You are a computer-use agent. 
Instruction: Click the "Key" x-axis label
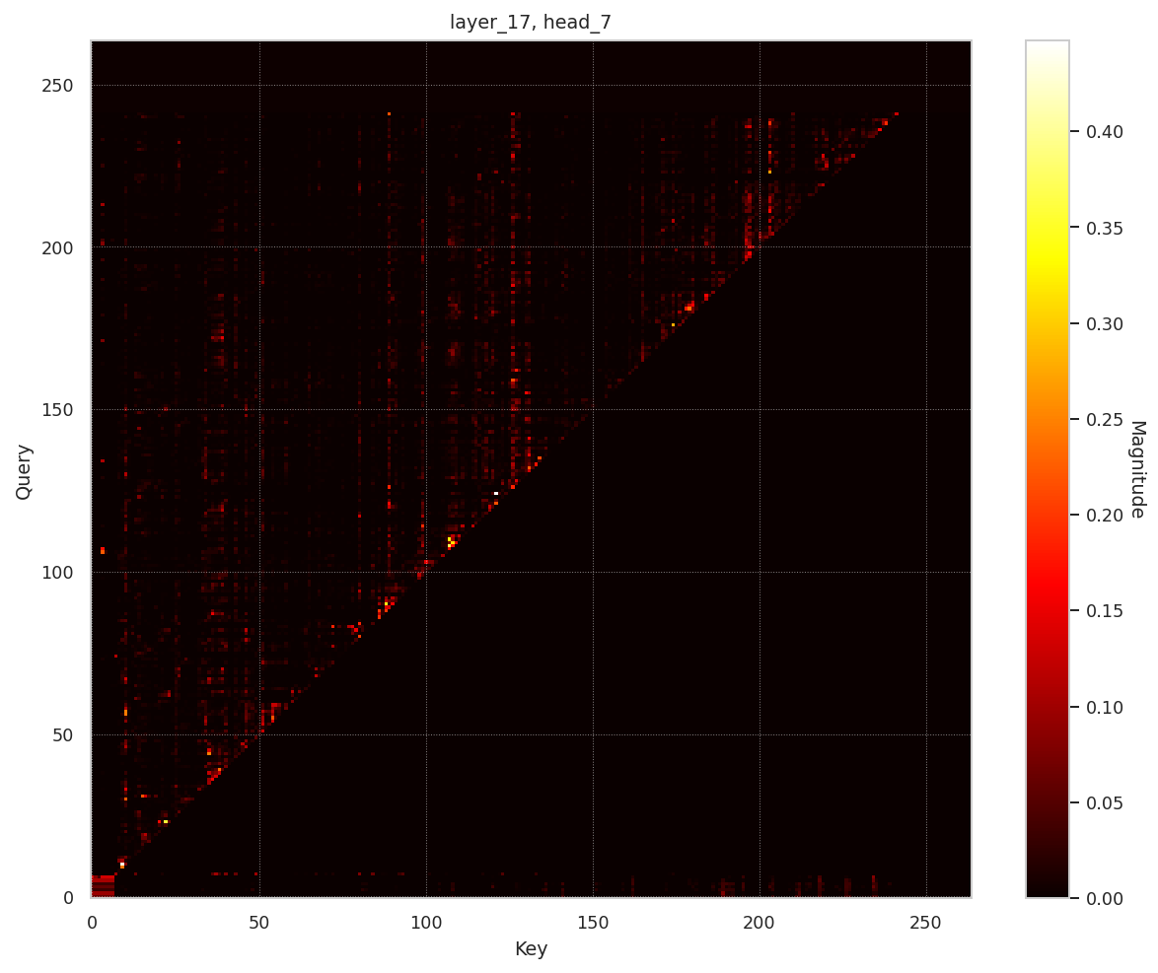(x=531, y=949)
